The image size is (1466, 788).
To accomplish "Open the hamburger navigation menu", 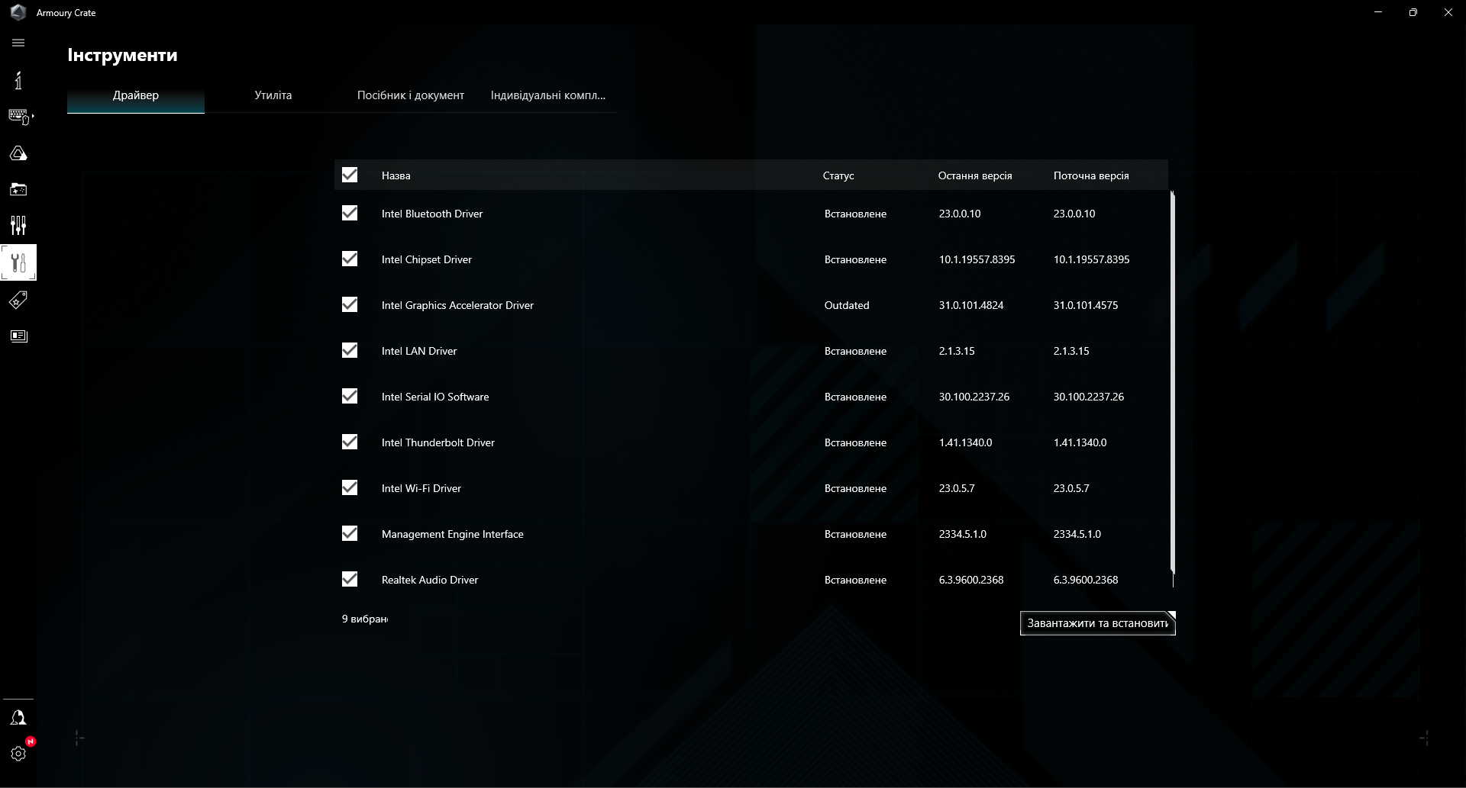I will point(18,43).
